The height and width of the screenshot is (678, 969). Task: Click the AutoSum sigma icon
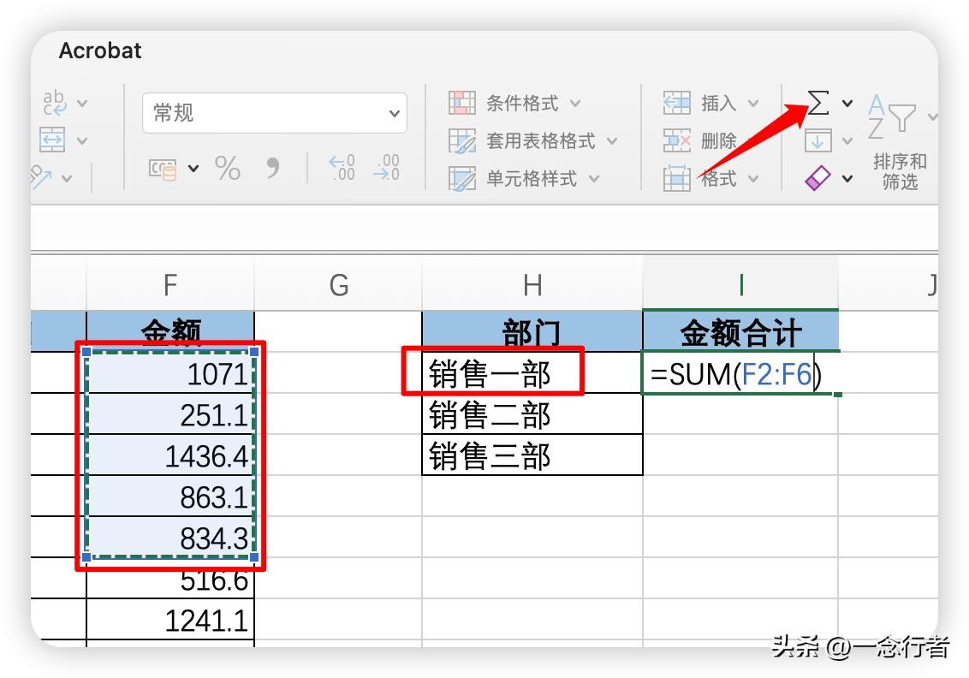pos(818,104)
